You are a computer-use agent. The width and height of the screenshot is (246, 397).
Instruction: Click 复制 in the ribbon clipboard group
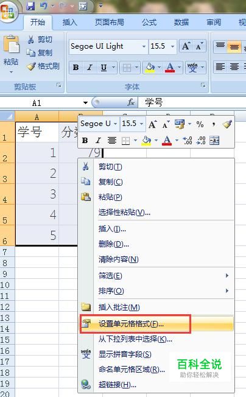(x=40, y=52)
